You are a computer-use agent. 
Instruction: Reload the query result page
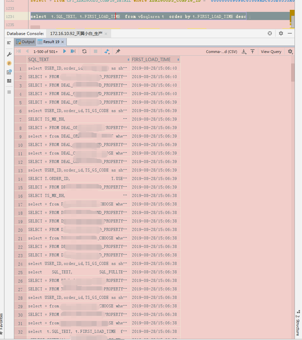84,51
